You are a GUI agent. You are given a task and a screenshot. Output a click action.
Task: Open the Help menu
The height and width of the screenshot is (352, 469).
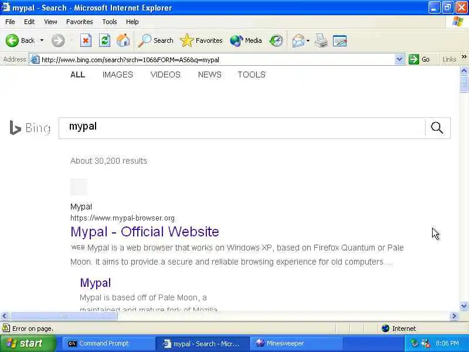coord(132,22)
